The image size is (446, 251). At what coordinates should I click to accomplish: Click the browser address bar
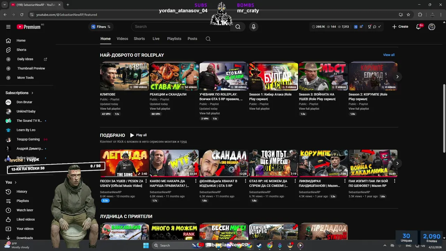[x=213, y=15]
